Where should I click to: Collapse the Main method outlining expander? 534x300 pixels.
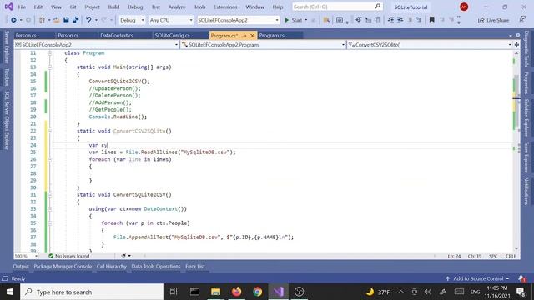coord(50,67)
